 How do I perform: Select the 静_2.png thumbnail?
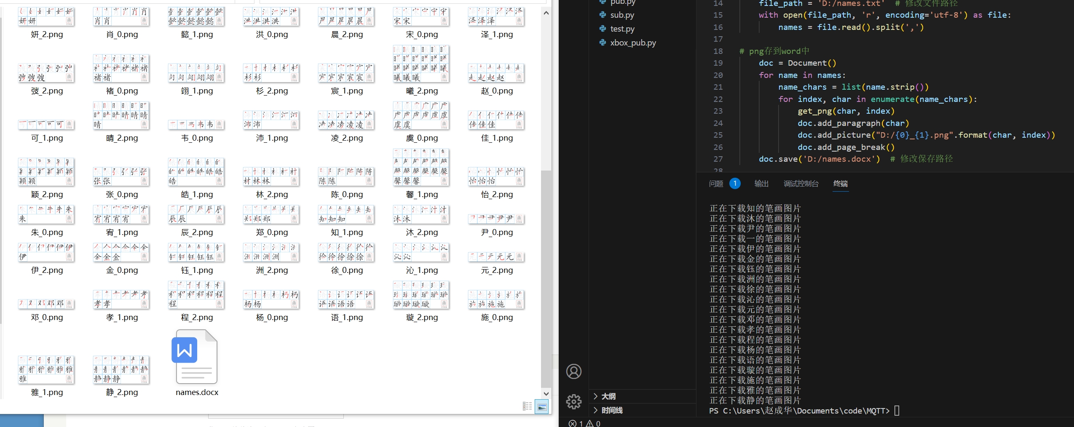pyautogui.click(x=121, y=370)
